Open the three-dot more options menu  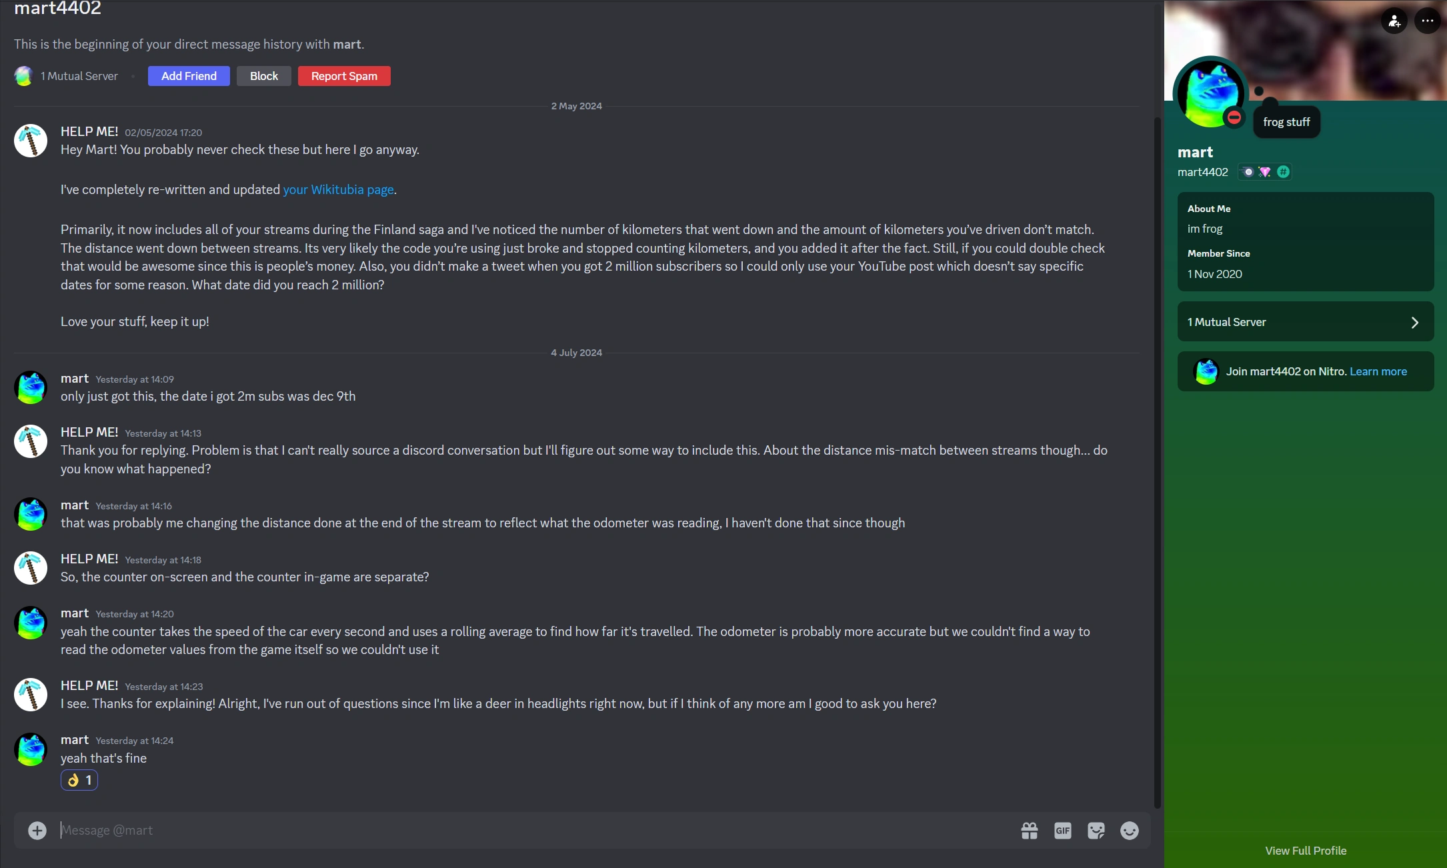click(x=1427, y=21)
